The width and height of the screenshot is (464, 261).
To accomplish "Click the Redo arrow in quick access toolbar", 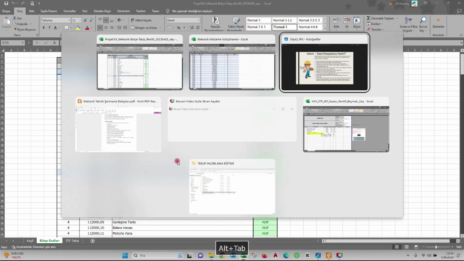I will [x=22, y=4].
